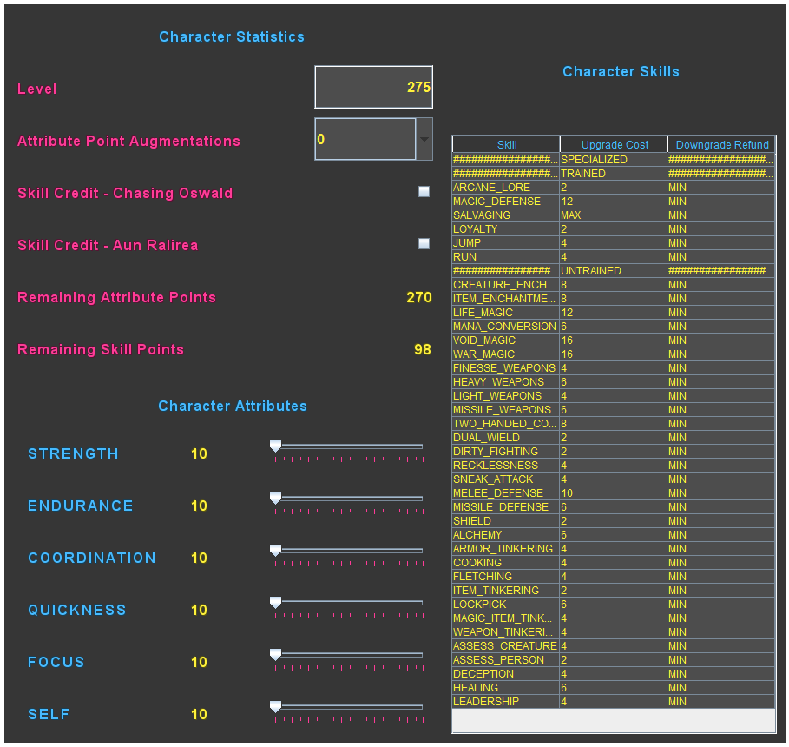The height and width of the screenshot is (747, 789).
Task: Click MAX upgrade cost in SALVAGING row
Action: pyautogui.click(x=614, y=215)
